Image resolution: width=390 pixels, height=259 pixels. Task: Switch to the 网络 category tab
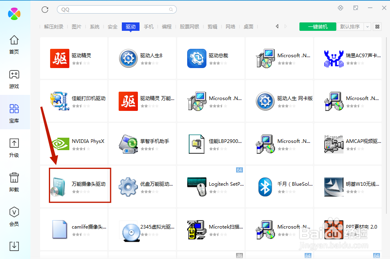(x=230, y=26)
